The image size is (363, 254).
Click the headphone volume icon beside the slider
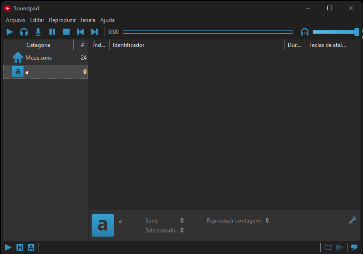point(305,32)
